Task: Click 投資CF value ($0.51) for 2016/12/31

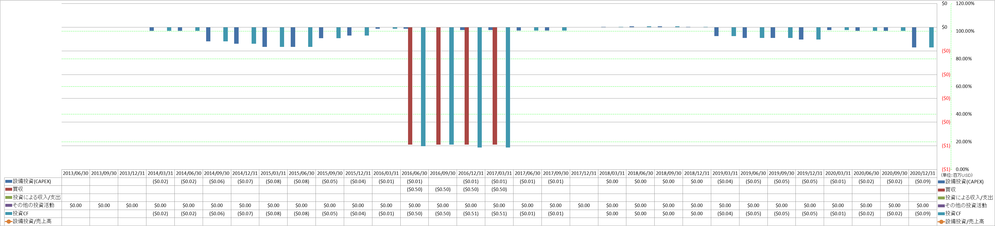Action: coord(471,213)
